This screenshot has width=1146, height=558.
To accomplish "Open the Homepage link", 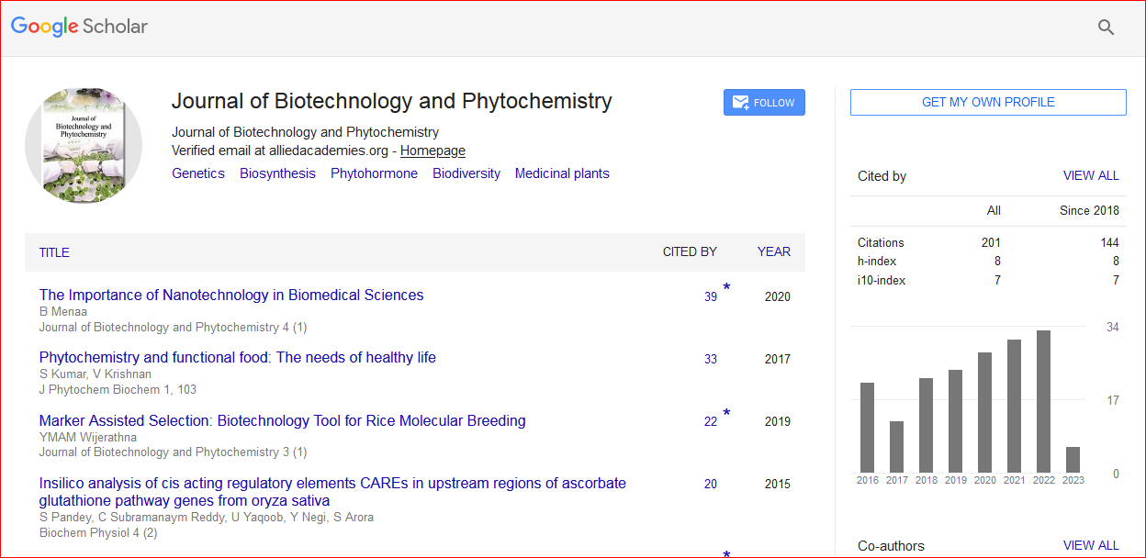I will (x=433, y=151).
